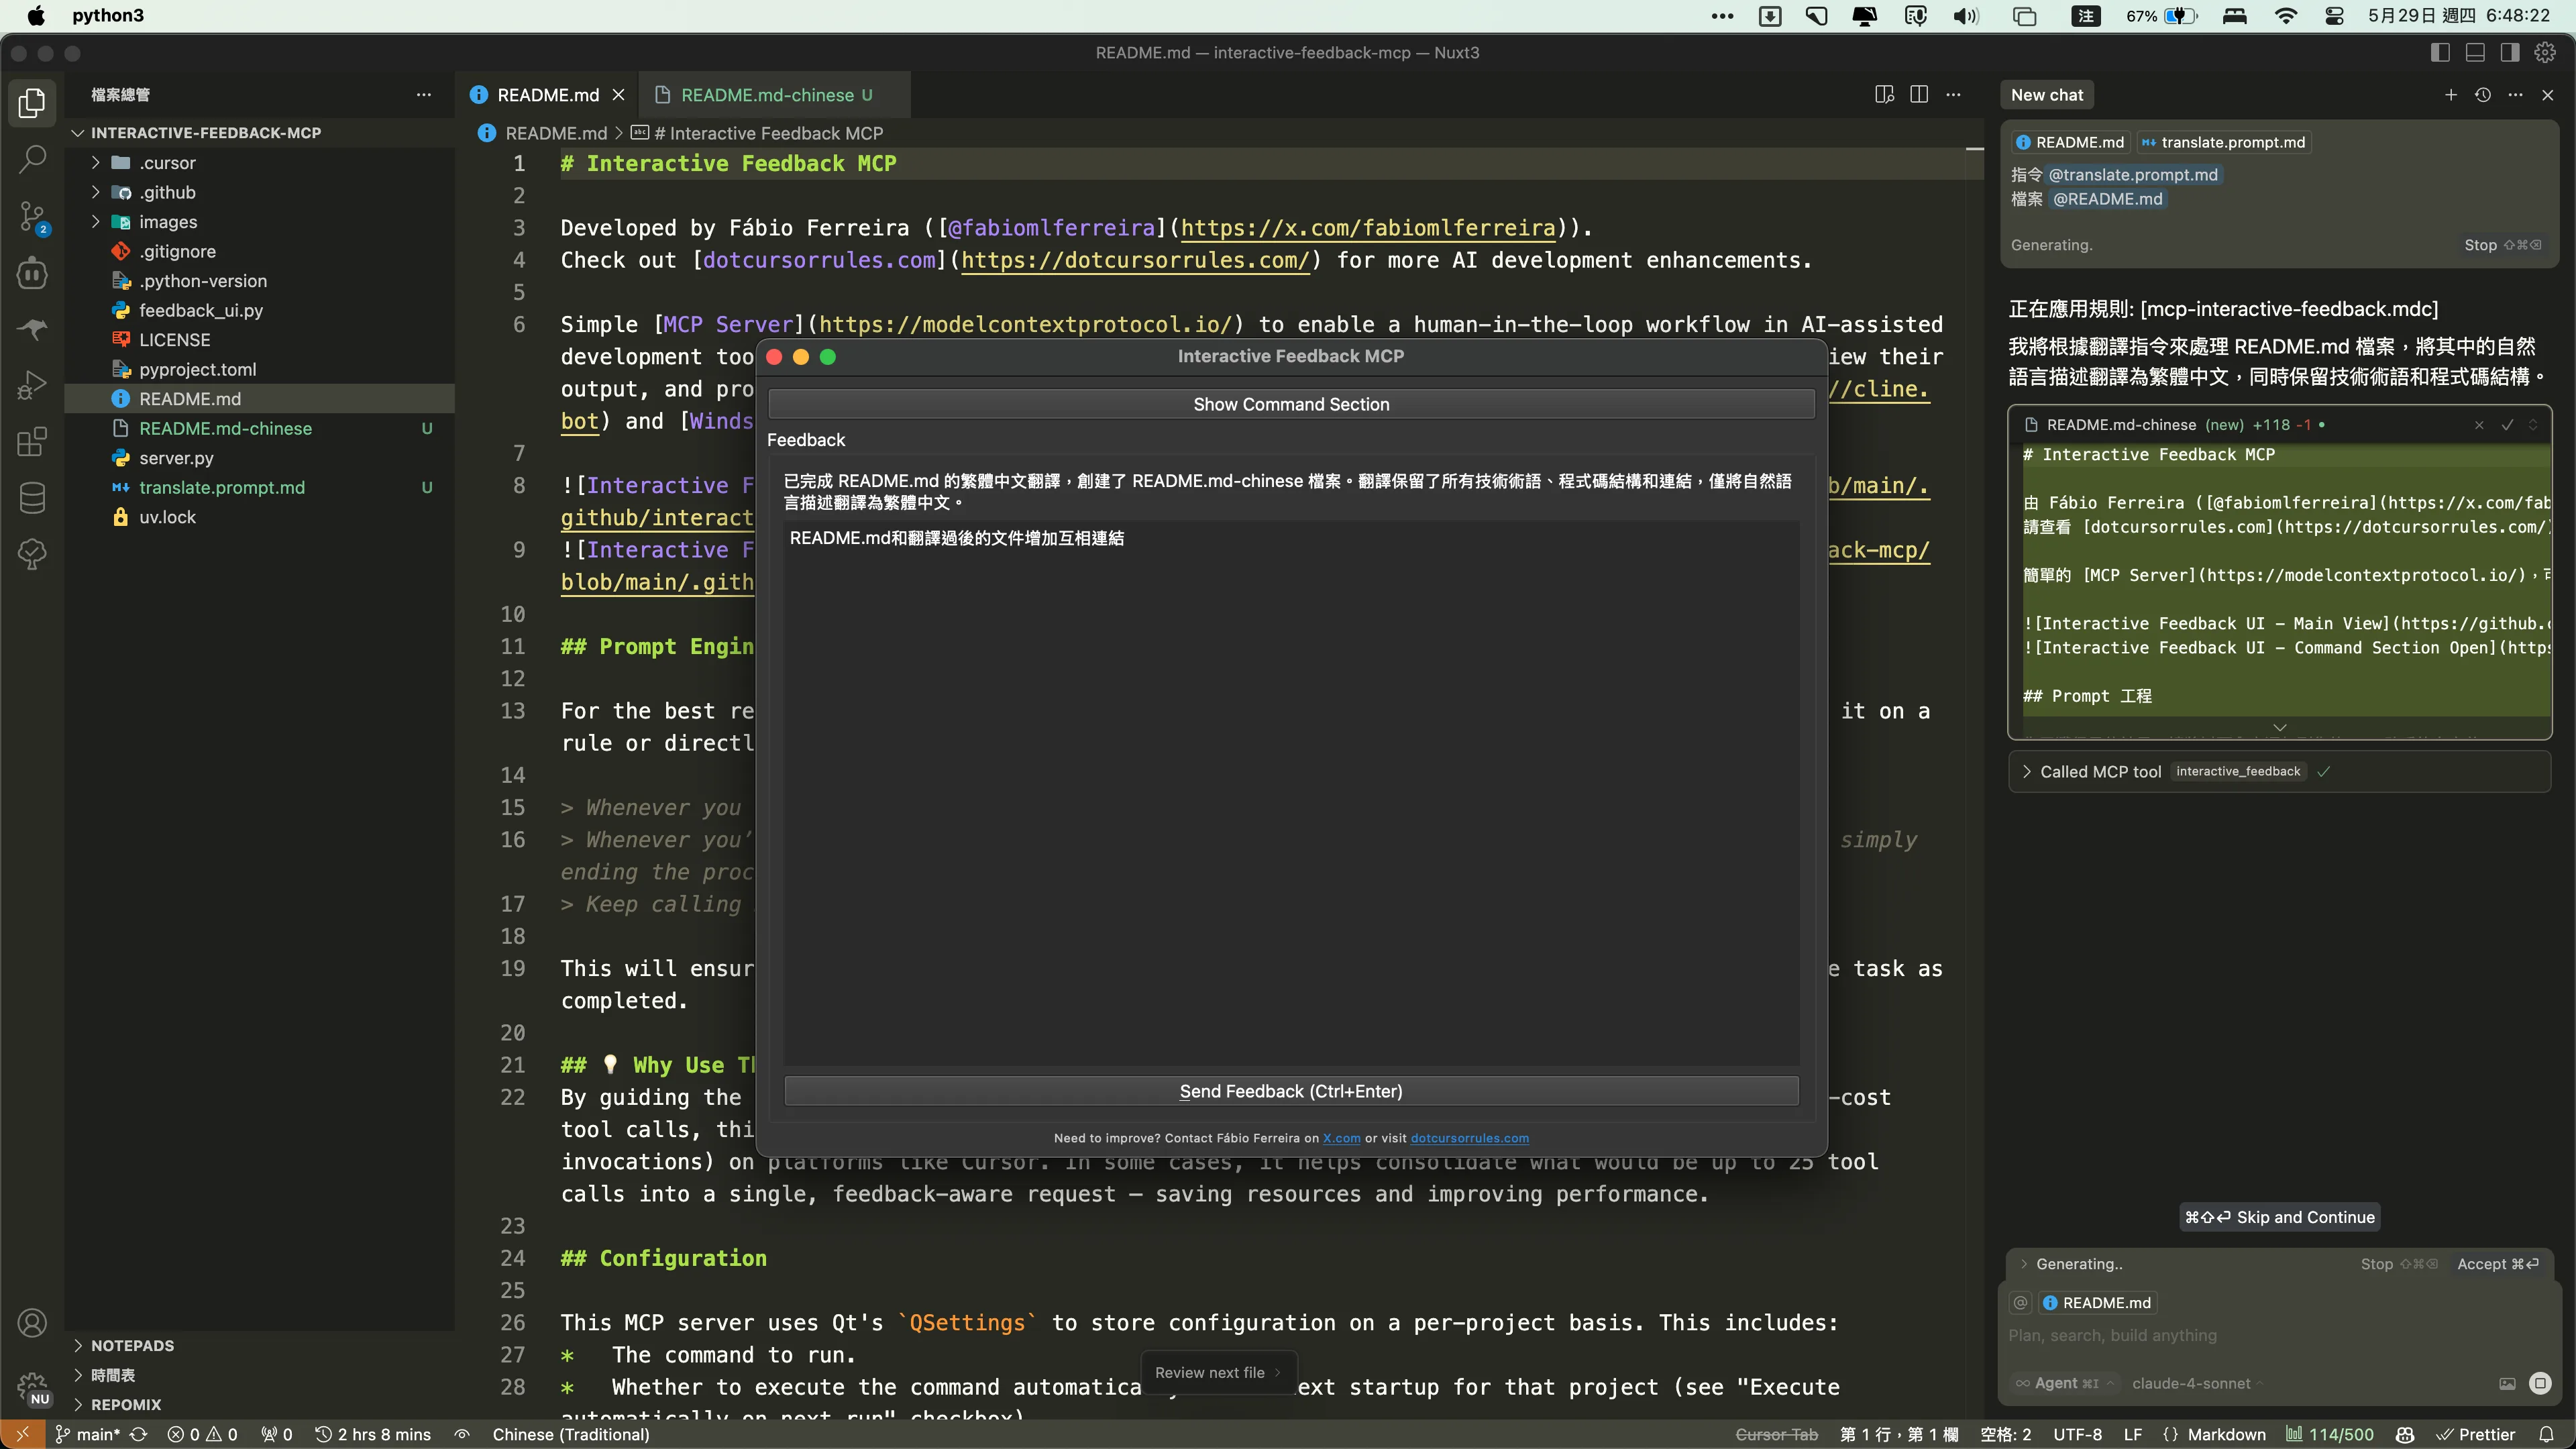Screen dimensions: 2576x1449
Task: Open the Extensions view
Action: pyautogui.click(x=32, y=441)
